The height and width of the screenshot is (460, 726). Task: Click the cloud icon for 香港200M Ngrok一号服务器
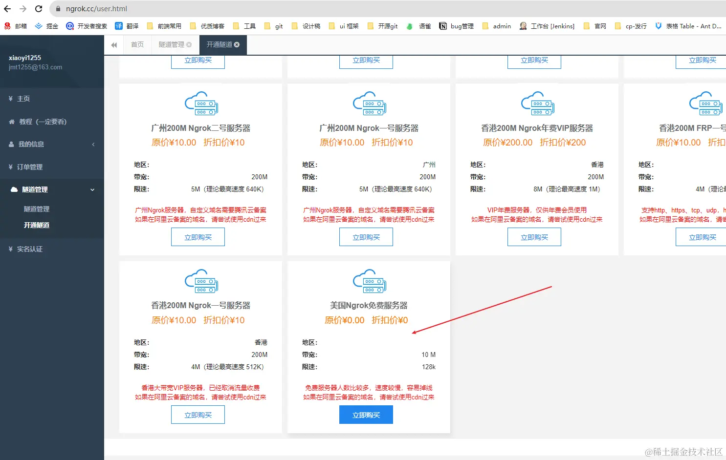click(x=201, y=281)
